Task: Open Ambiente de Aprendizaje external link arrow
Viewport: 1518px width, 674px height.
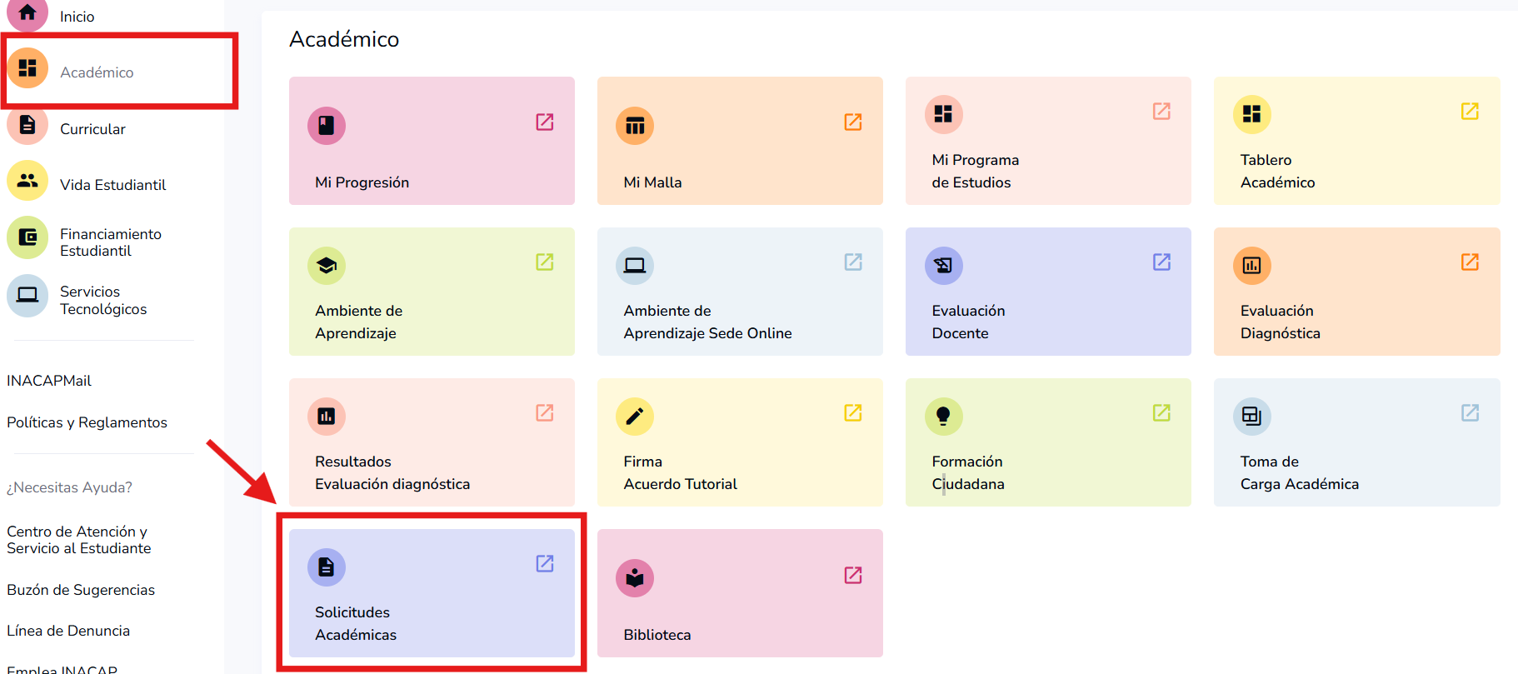Action: coord(545,262)
